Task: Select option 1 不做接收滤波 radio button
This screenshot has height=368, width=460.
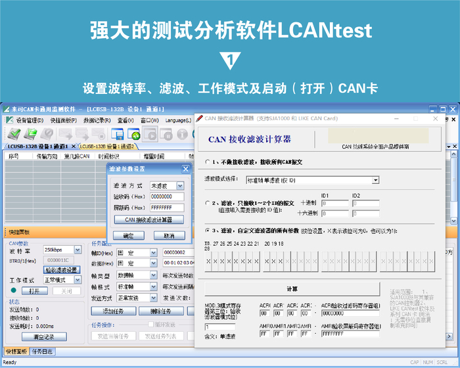Action: (x=207, y=162)
